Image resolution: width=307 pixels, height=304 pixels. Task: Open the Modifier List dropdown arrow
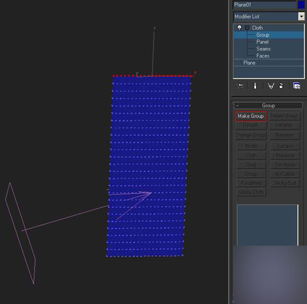pos(301,17)
